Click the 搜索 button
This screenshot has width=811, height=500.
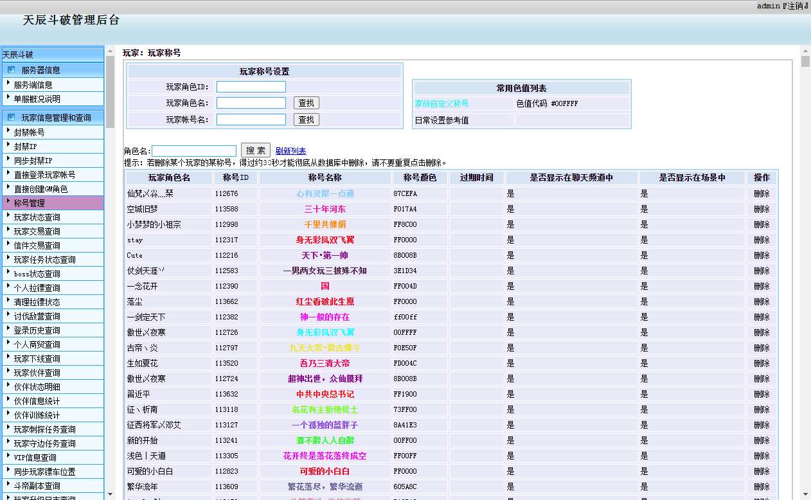[255, 150]
